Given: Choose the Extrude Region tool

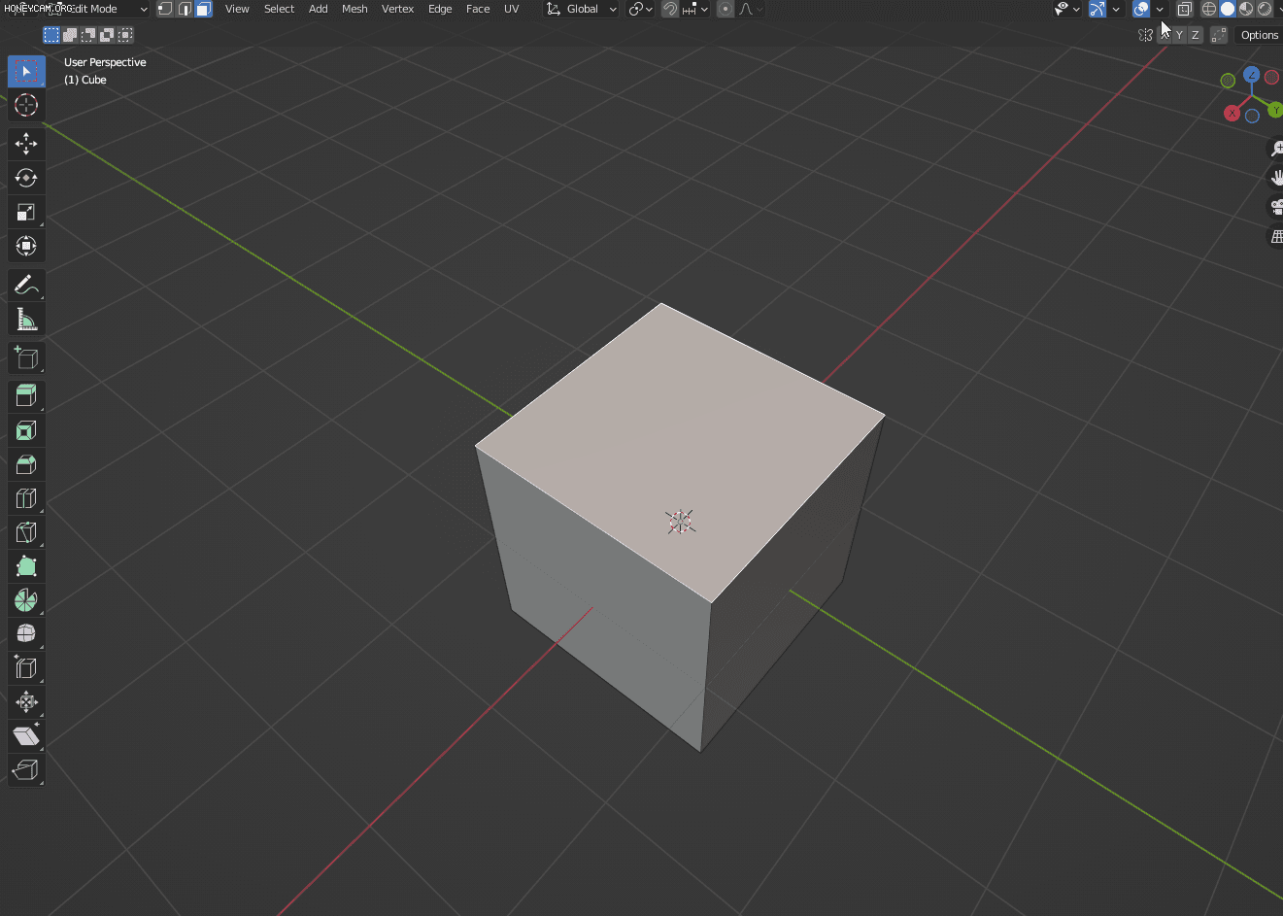Looking at the screenshot, I should point(26,396).
